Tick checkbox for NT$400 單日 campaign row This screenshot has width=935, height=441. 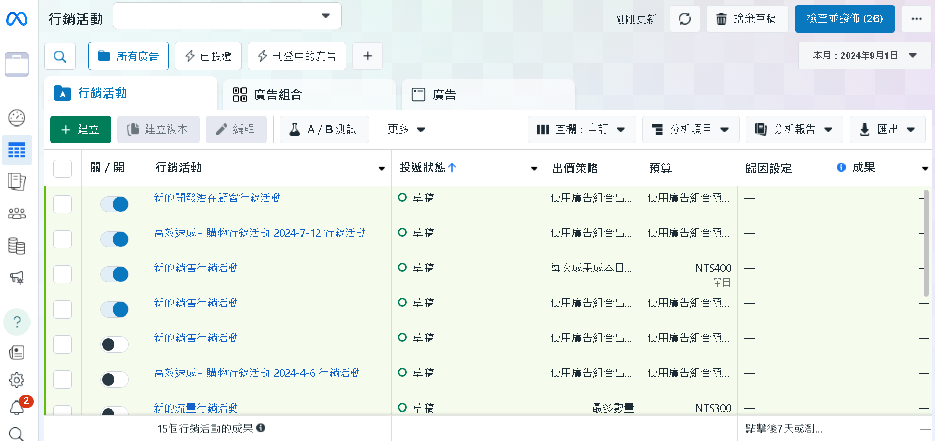63,274
